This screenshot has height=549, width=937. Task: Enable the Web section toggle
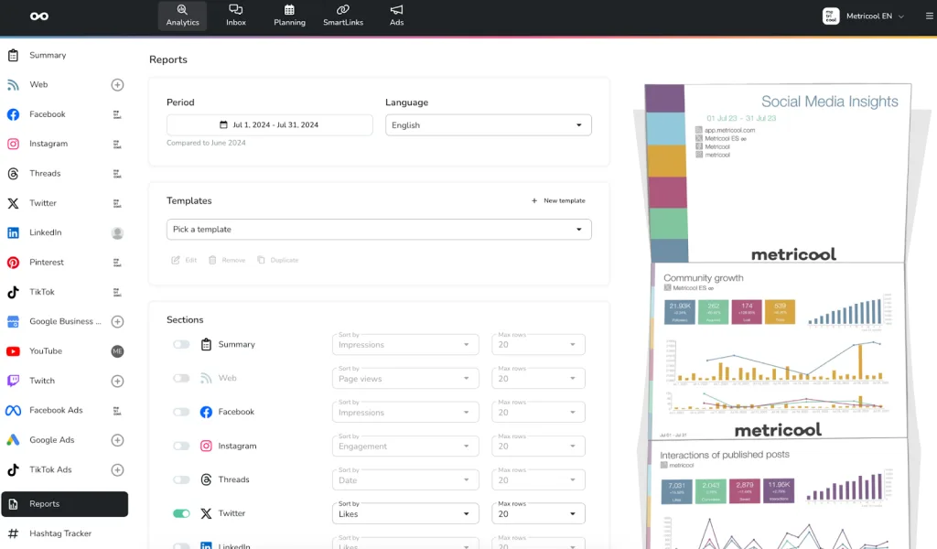[181, 378]
